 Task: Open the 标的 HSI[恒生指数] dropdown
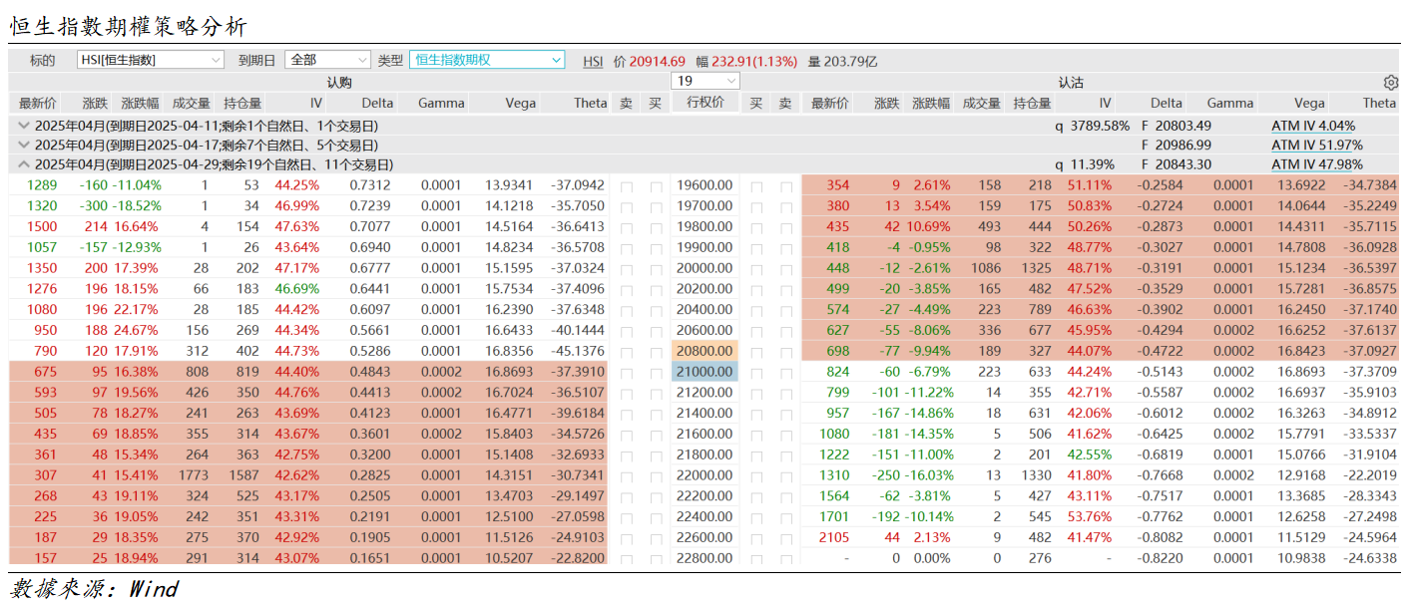(151, 60)
